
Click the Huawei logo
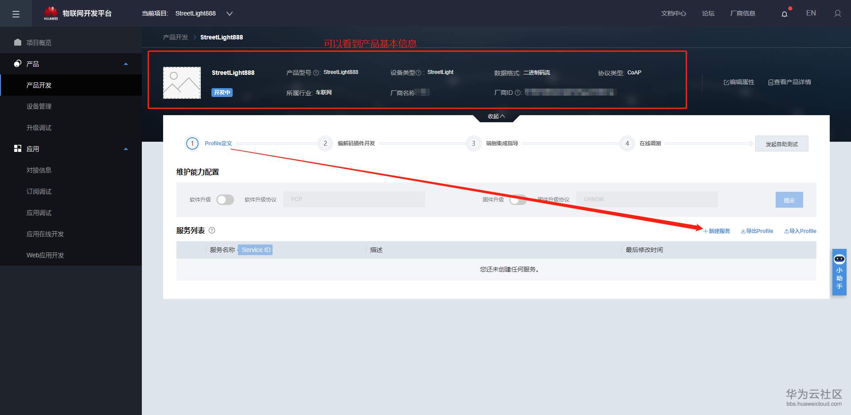point(51,13)
